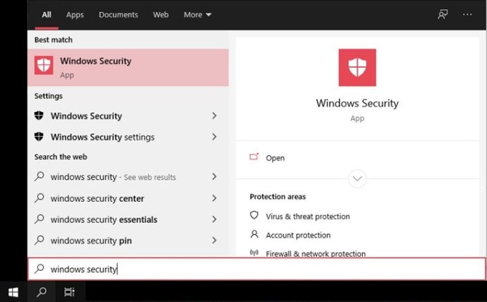Click the person icon for Account protection

(254, 234)
